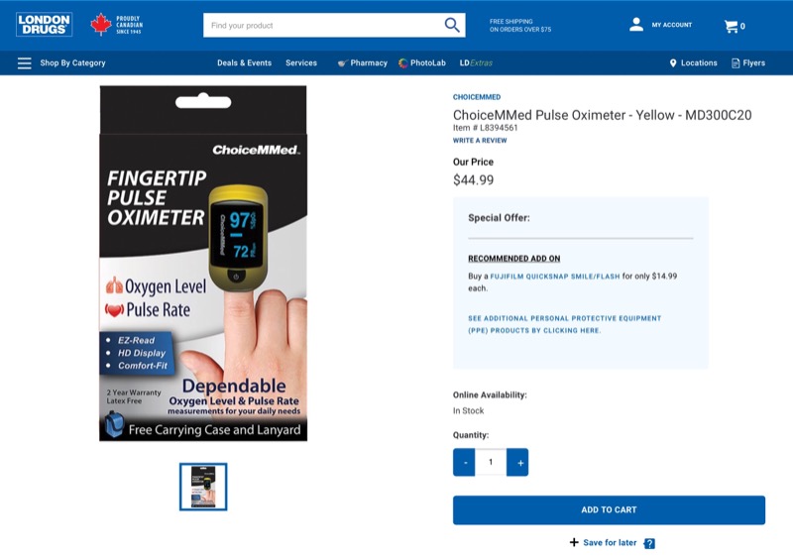
Task: Click the quantity number field
Action: pyautogui.click(x=491, y=462)
